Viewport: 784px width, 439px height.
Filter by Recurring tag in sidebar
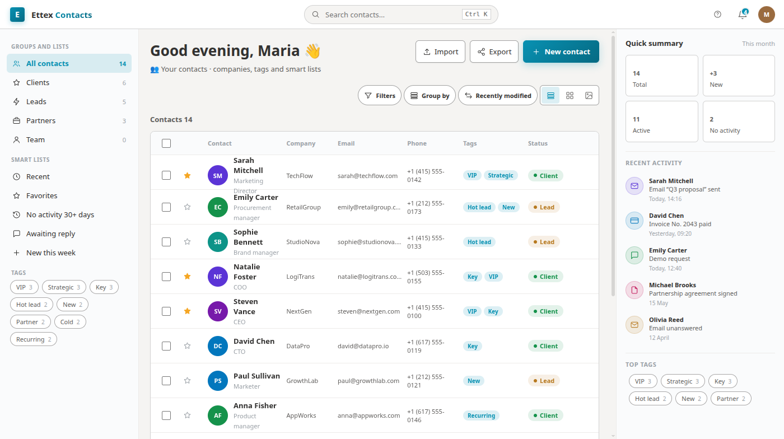pyautogui.click(x=34, y=339)
